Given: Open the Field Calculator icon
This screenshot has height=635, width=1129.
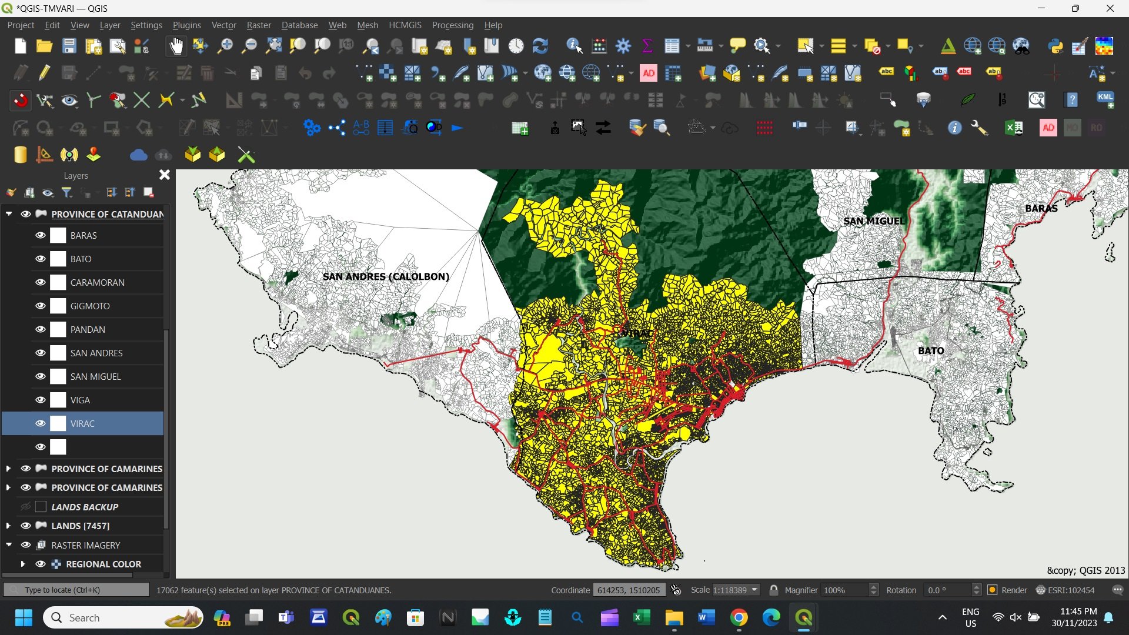Looking at the screenshot, I should (599, 46).
